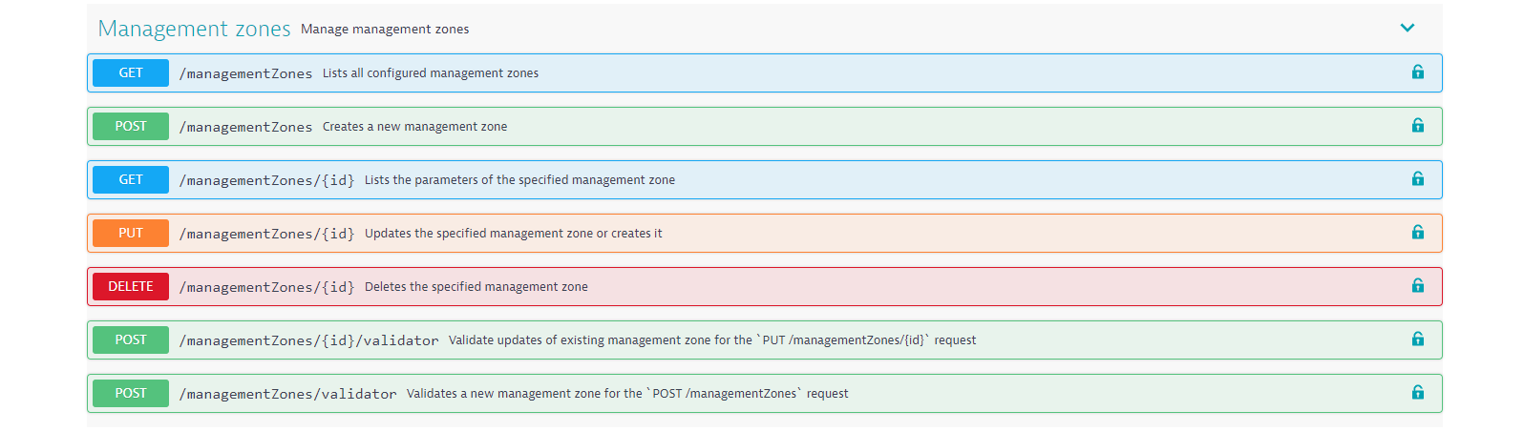Collapse the Management zones section chevron
Screen dimensions: 1524x432
(1407, 28)
